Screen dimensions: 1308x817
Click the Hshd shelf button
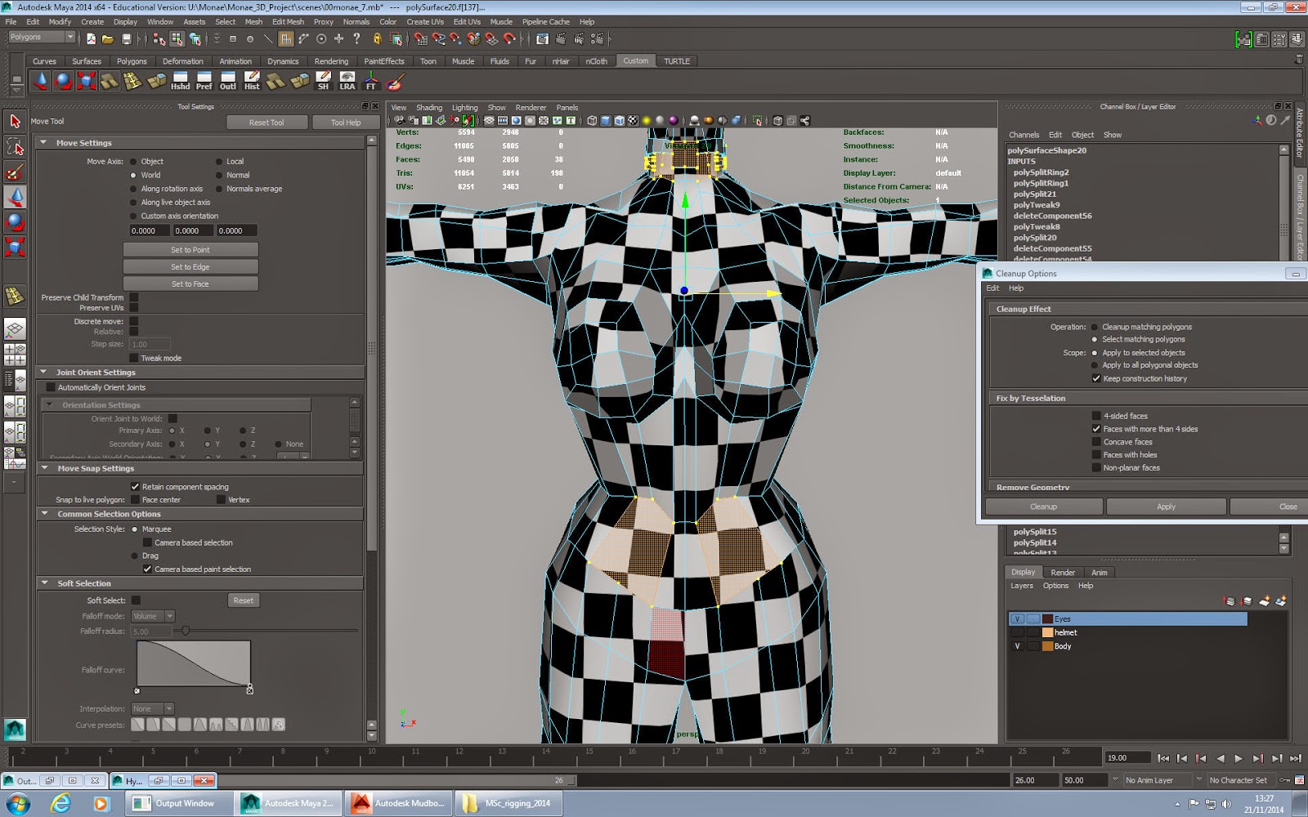181,81
